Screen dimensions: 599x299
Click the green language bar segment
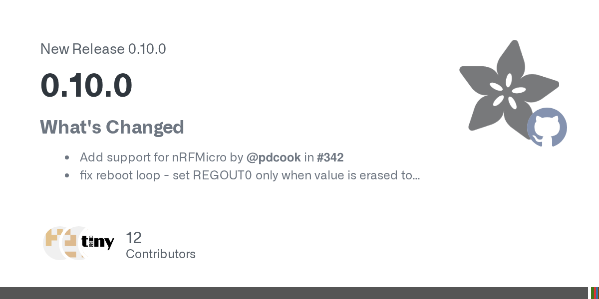pyautogui.click(x=592, y=293)
